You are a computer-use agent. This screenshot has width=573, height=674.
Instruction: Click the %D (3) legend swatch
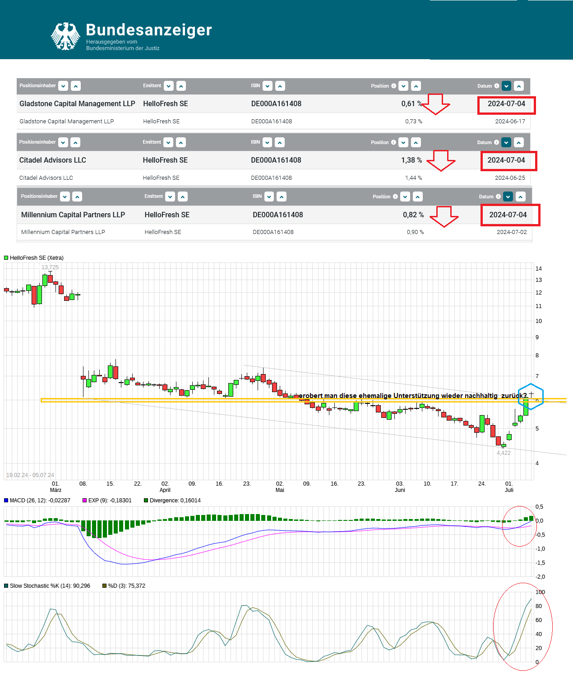[x=104, y=585]
